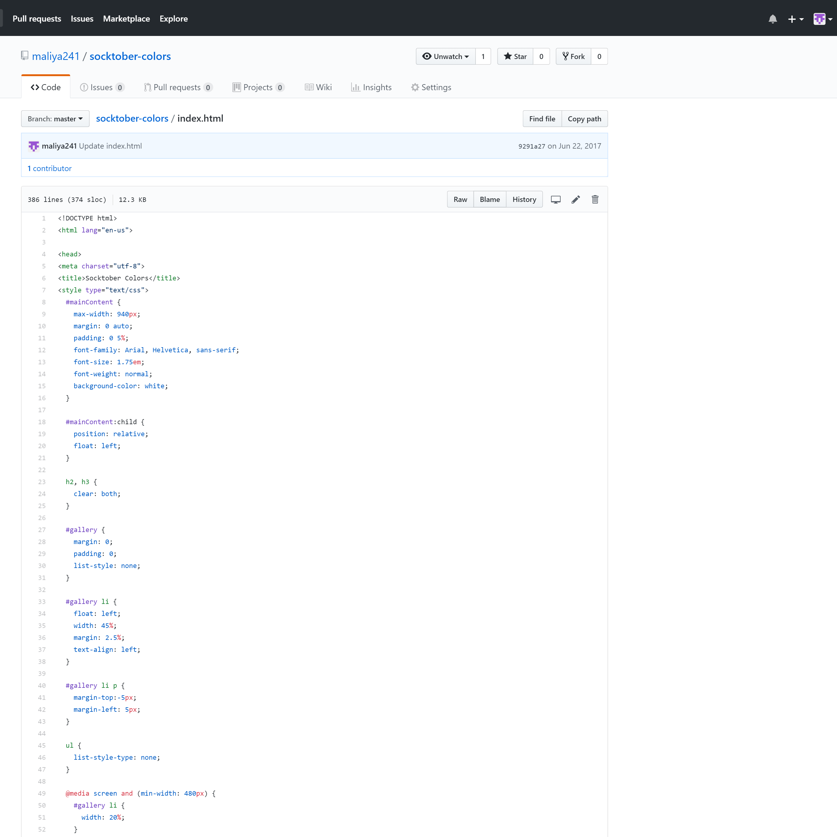Open Pull requests in top navigation
Viewport: 837px width, 837px height.
37,19
